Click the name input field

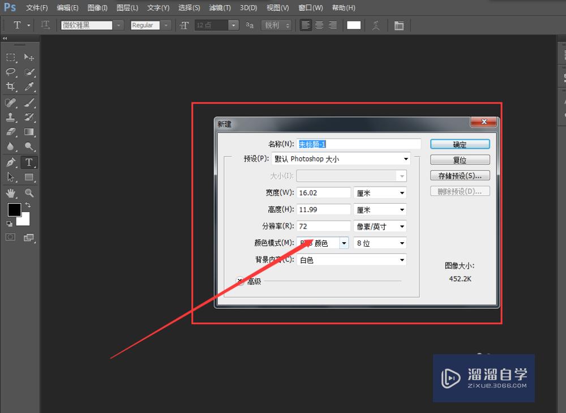359,144
